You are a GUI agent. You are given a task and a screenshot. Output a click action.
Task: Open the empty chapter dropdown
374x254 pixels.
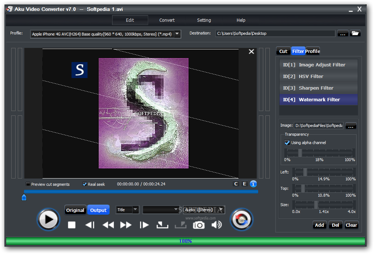(x=161, y=210)
